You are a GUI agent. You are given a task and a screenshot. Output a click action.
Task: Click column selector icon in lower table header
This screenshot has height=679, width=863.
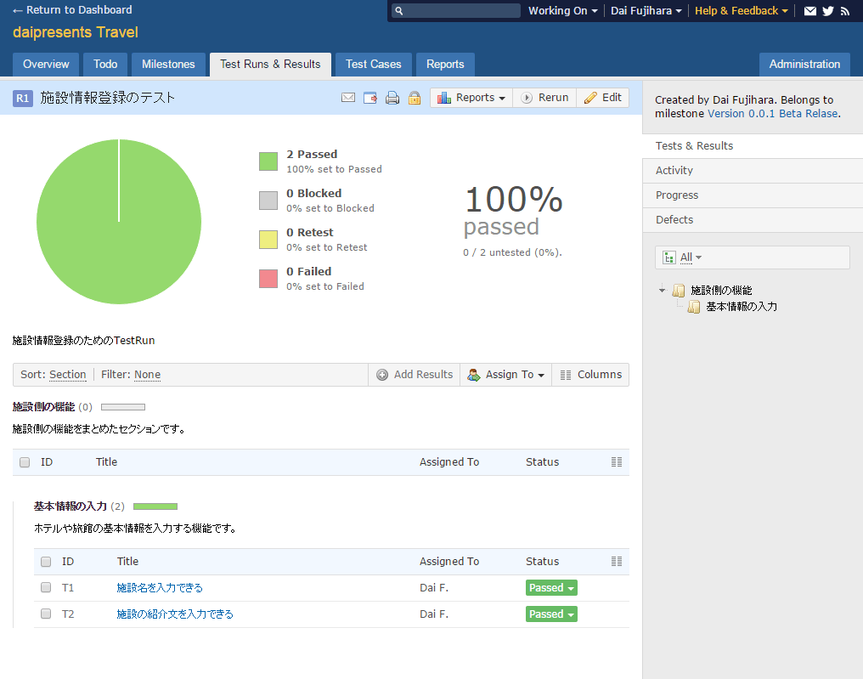pos(617,562)
